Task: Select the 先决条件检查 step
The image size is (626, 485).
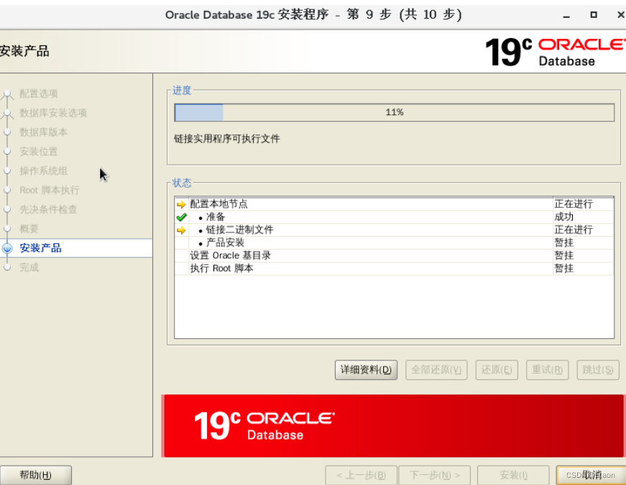Action: pyautogui.click(x=48, y=209)
